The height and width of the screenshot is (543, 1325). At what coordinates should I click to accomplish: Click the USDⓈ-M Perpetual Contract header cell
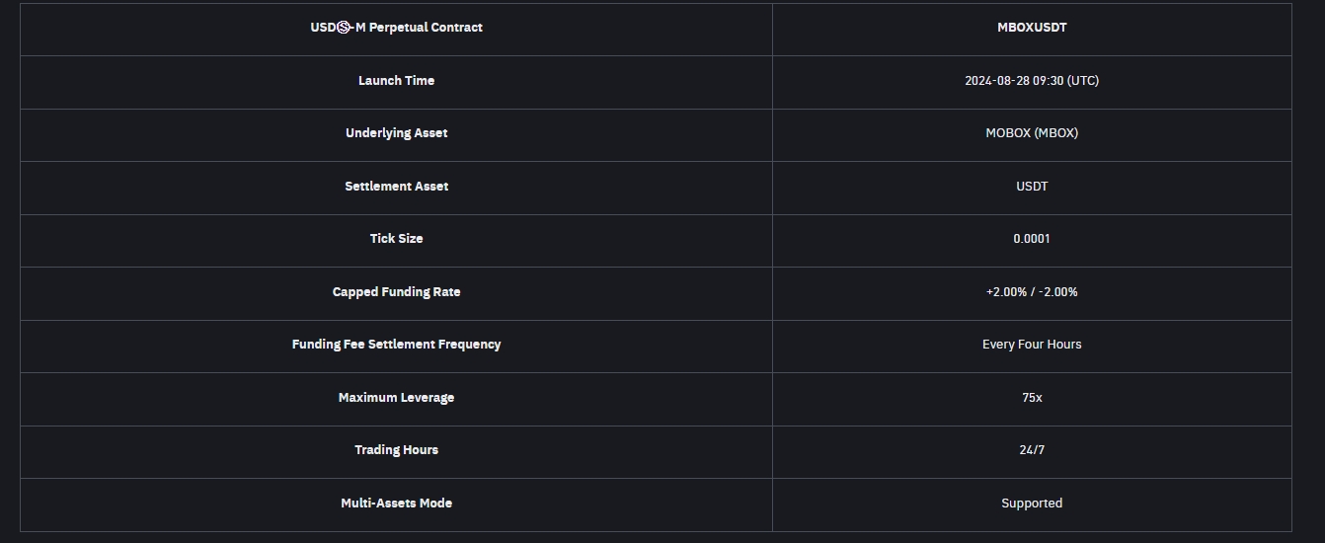click(396, 28)
